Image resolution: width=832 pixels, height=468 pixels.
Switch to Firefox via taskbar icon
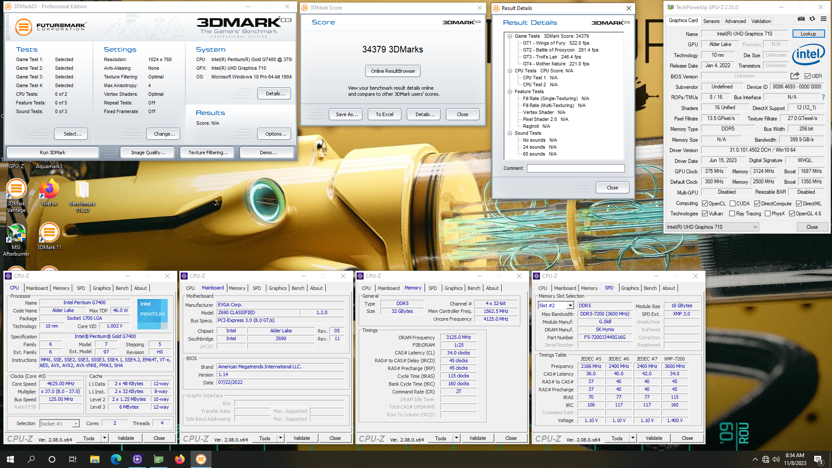pyautogui.click(x=180, y=459)
